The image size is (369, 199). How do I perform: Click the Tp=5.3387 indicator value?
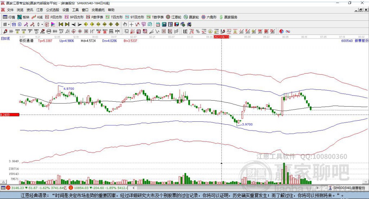point(45,41)
